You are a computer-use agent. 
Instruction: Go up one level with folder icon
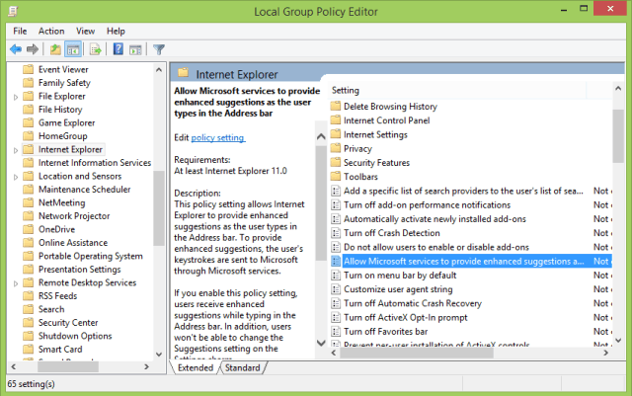tap(55, 49)
